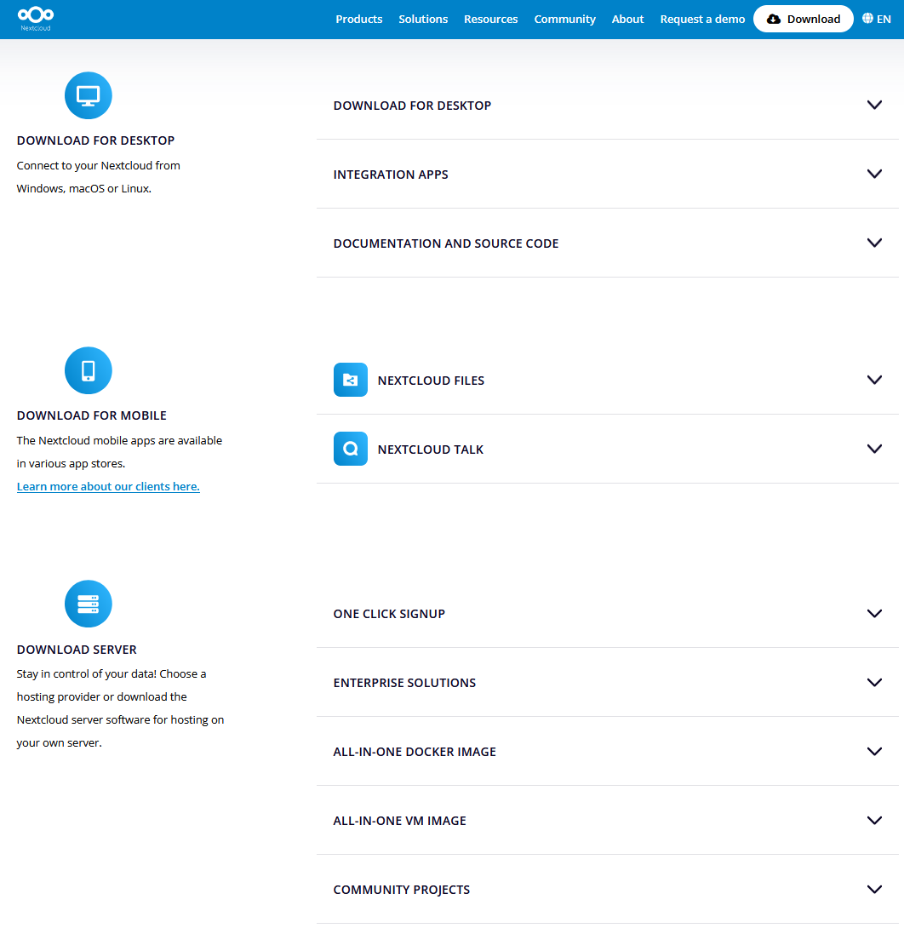Open the About menu
Screen dimensions: 904x928
click(x=627, y=19)
